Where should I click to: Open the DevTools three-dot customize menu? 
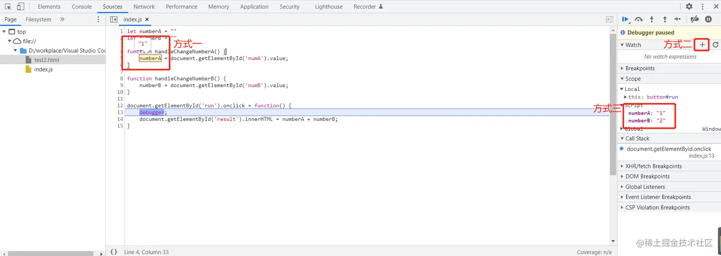coord(702,7)
